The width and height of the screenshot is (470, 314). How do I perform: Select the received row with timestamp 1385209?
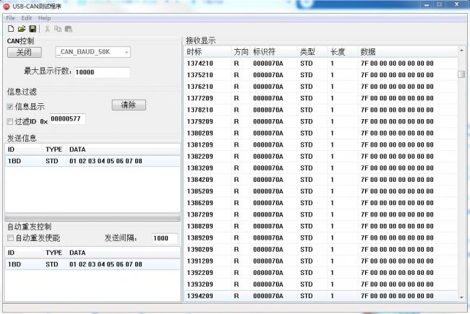321,191
